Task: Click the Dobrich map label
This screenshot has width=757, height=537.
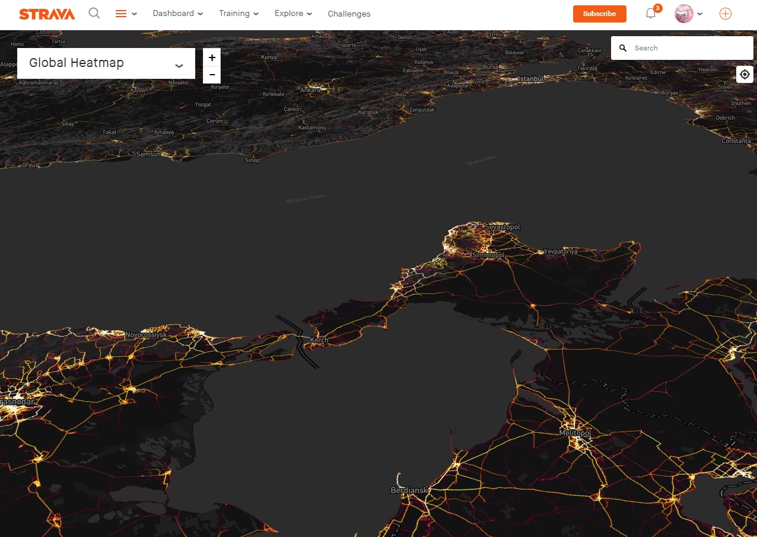Action: click(725, 118)
